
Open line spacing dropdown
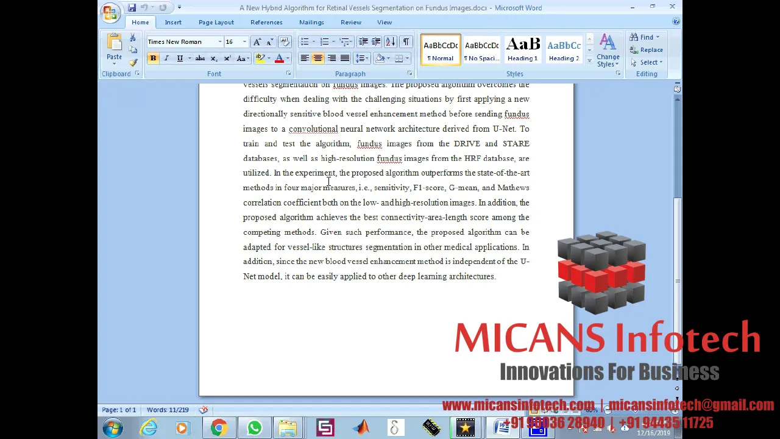point(362,59)
